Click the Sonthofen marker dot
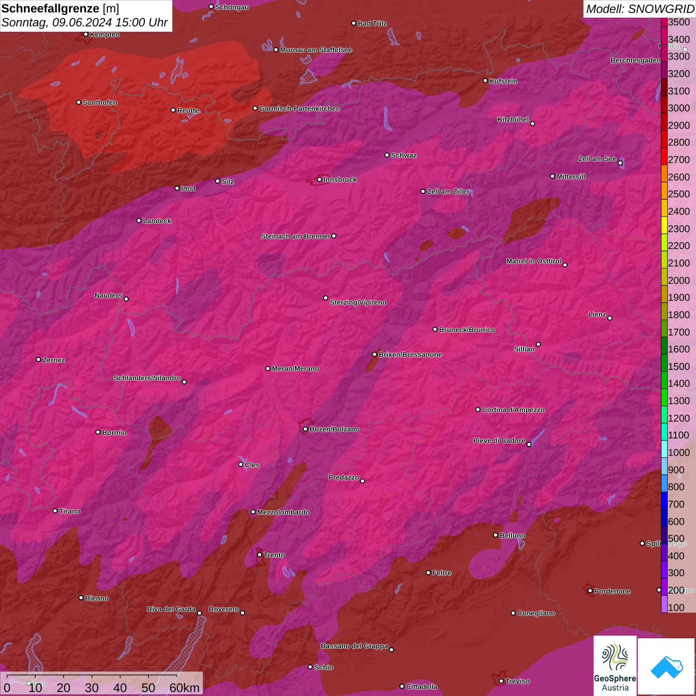 pyautogui.click(x=79, y=102)
